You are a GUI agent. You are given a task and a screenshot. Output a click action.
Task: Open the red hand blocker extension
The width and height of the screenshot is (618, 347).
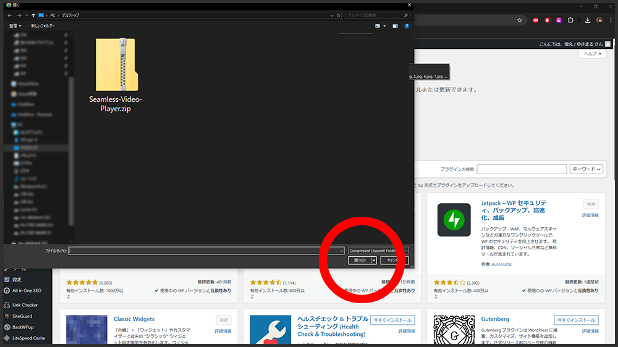pos(547,20)
